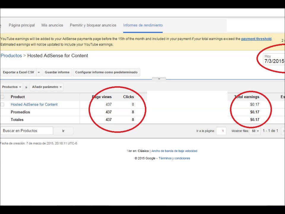The width and height of the screenshot is (285, 214).
Task: Sort by Clicks column header
Action: point(129,97)
